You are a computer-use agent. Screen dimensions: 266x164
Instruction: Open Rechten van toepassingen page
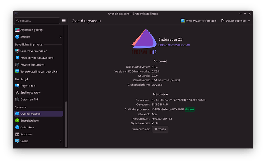[x=39, y=58]
